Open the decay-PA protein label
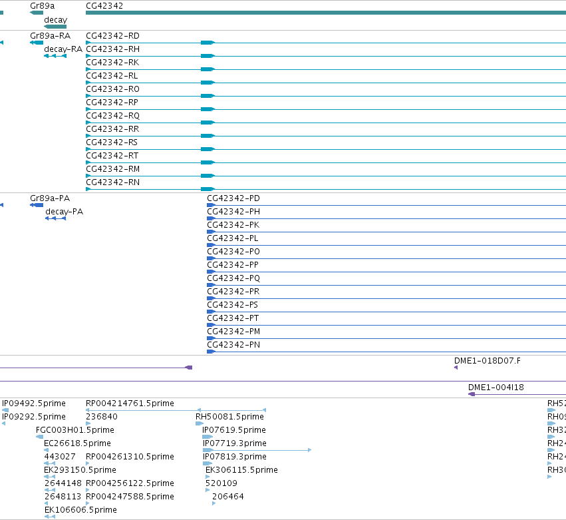566x520 pixels. [x=65, y=212]
